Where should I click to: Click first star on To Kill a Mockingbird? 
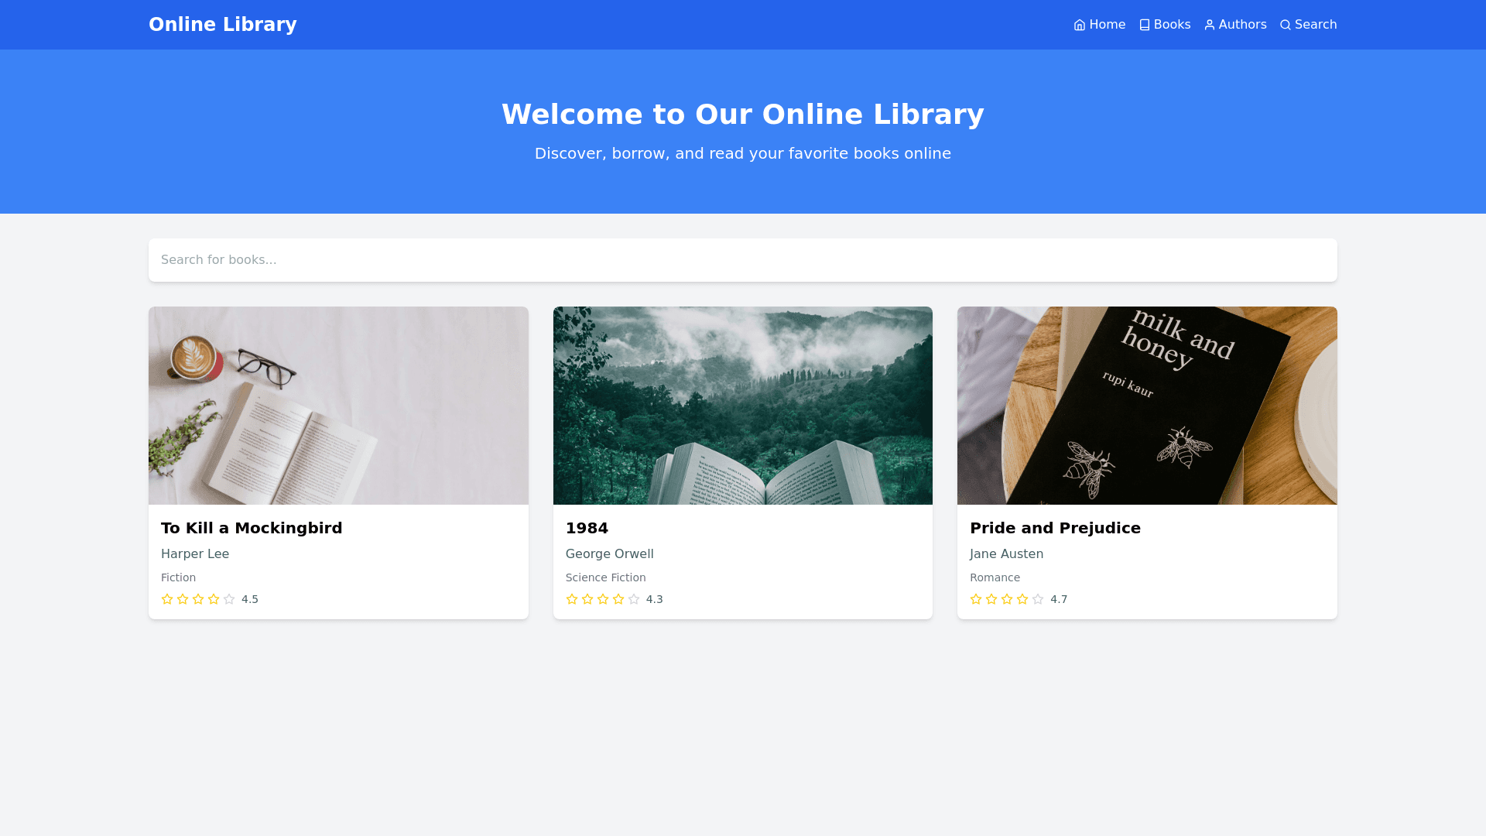pos(167,599)
